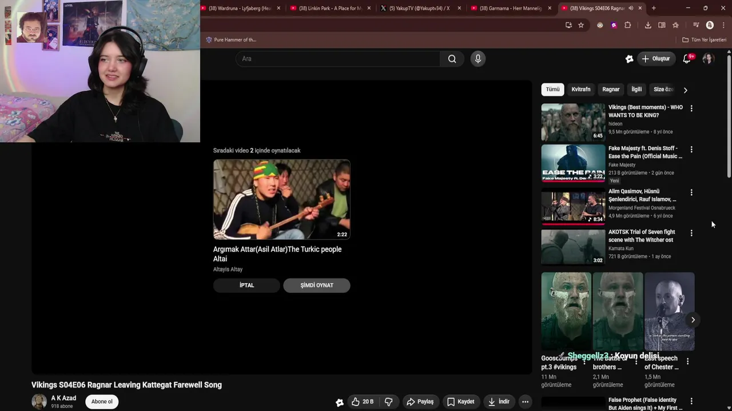Focus the Ara search field
The height and width of the screenshot is (411, 732).
[338, 59]
